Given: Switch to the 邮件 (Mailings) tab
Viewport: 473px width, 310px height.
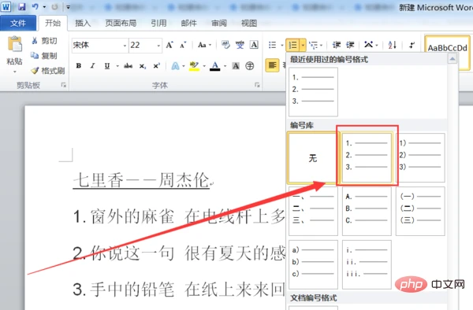Looking at the screenshot, I should coord(189,23).
